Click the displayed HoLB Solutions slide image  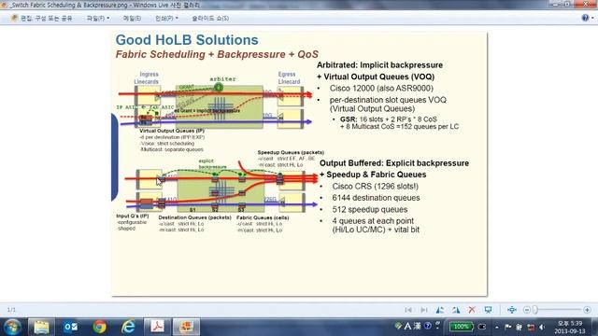click(x=299, y=164)
